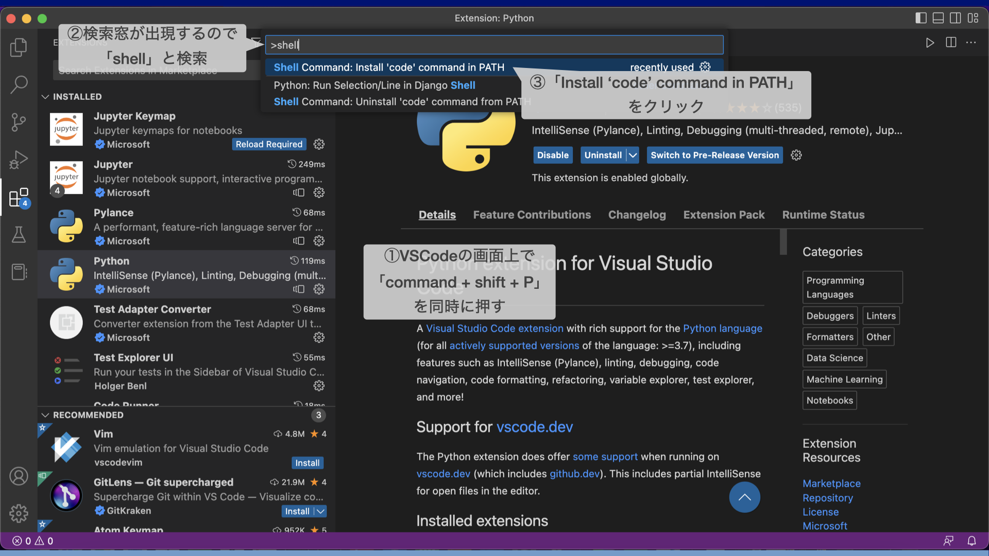The image size is (989, 556).
Task: Open the Uninstall button dropdown arrow
Action: [633, 155]
